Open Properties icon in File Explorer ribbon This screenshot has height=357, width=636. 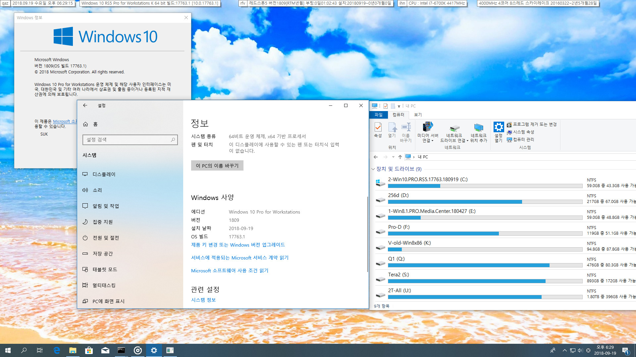[378, 130]
